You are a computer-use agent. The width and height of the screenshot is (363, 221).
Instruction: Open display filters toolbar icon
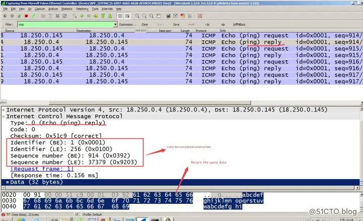click(175, 16)
